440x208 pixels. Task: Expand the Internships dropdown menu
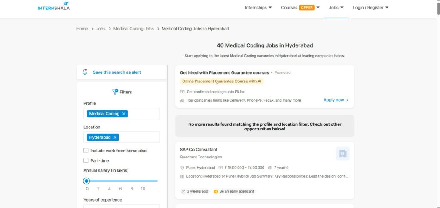coord(258,7)
